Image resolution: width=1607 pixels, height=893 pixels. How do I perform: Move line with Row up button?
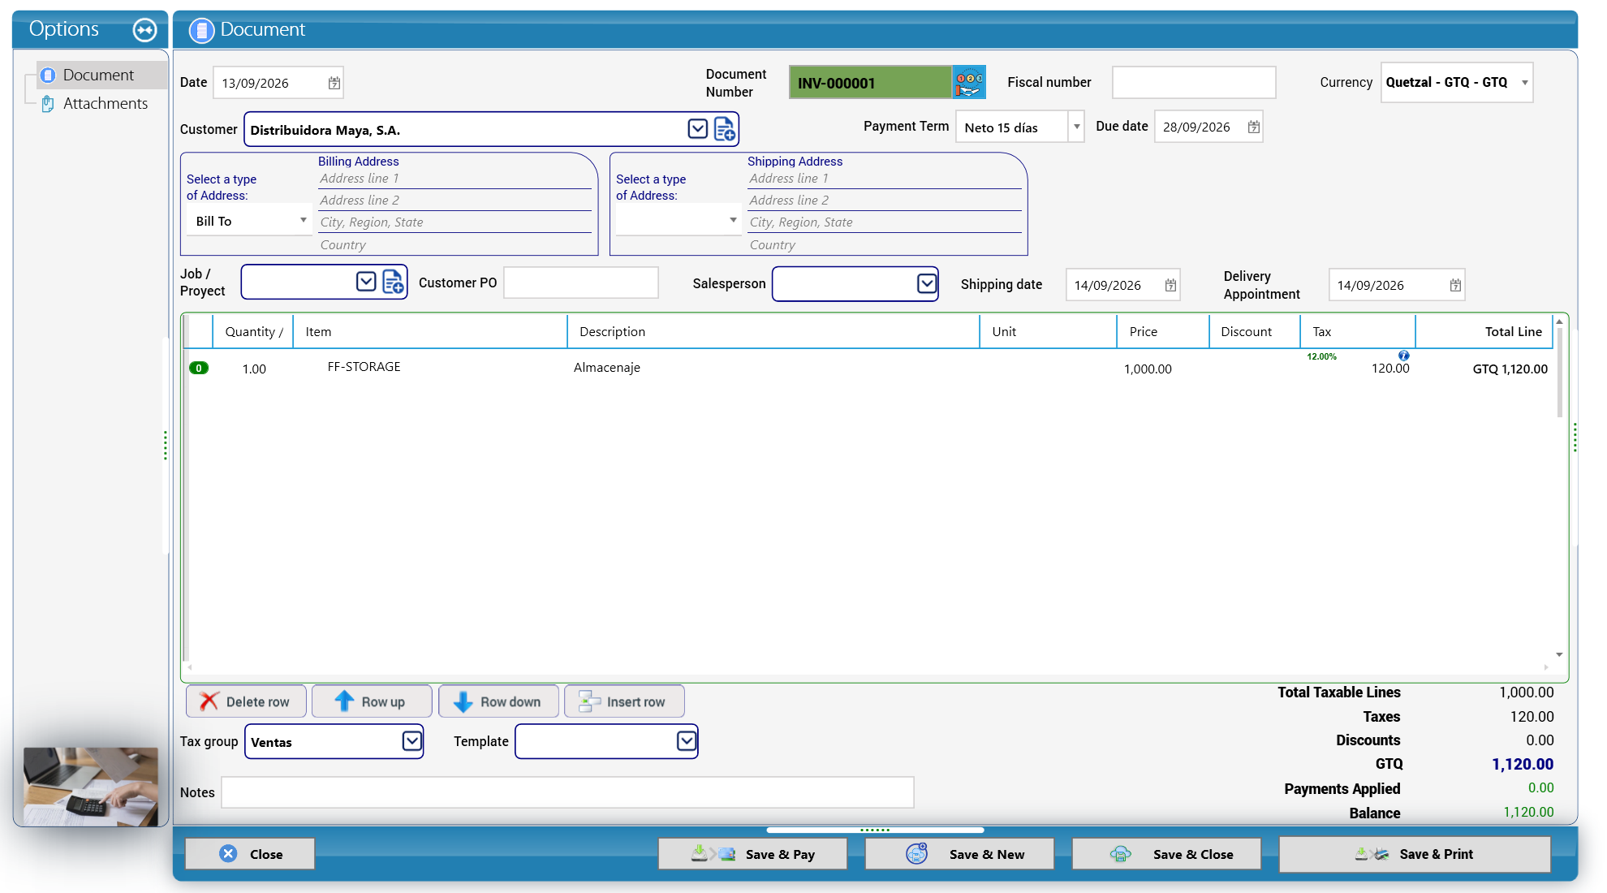pyautogui.click(x=372, y=701)
